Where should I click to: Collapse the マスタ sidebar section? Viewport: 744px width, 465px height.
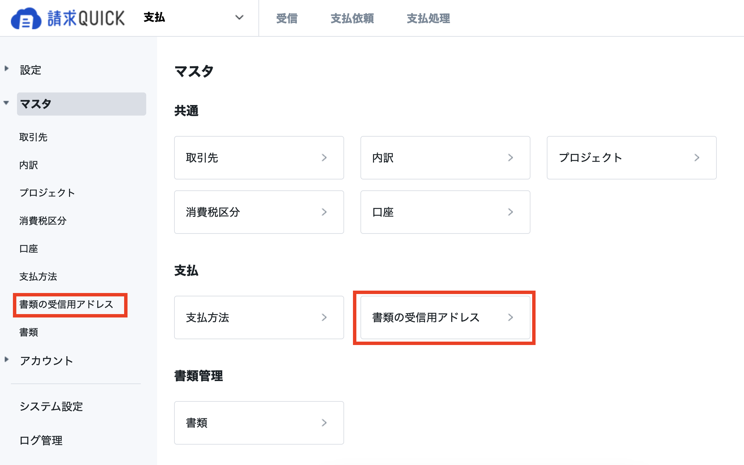6,103
